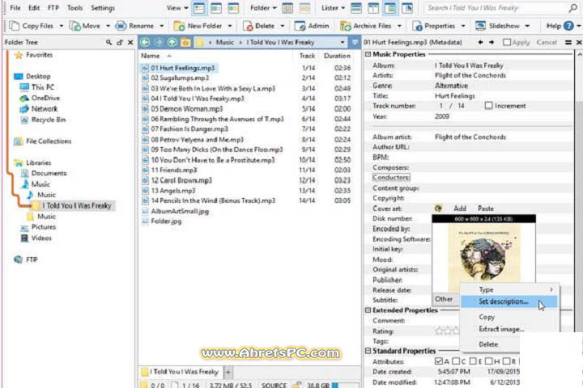
Task: Click Add to add cover art
Action: 460,209
